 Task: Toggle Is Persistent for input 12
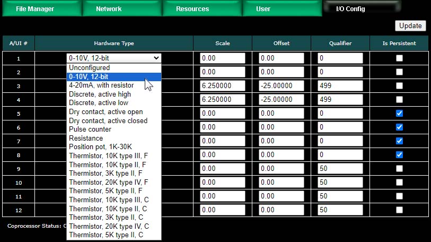point(399,210)
